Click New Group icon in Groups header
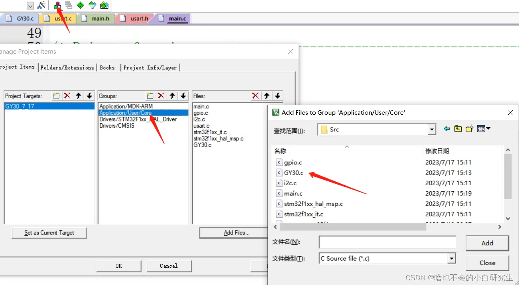The width and height of the screenshot is (519, 285). [x=150, y=96]
